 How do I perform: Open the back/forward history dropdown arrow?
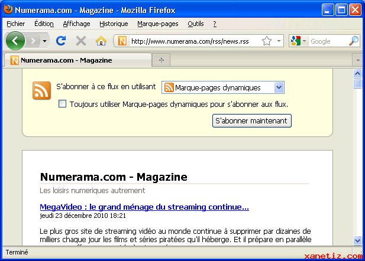(45, 41)
